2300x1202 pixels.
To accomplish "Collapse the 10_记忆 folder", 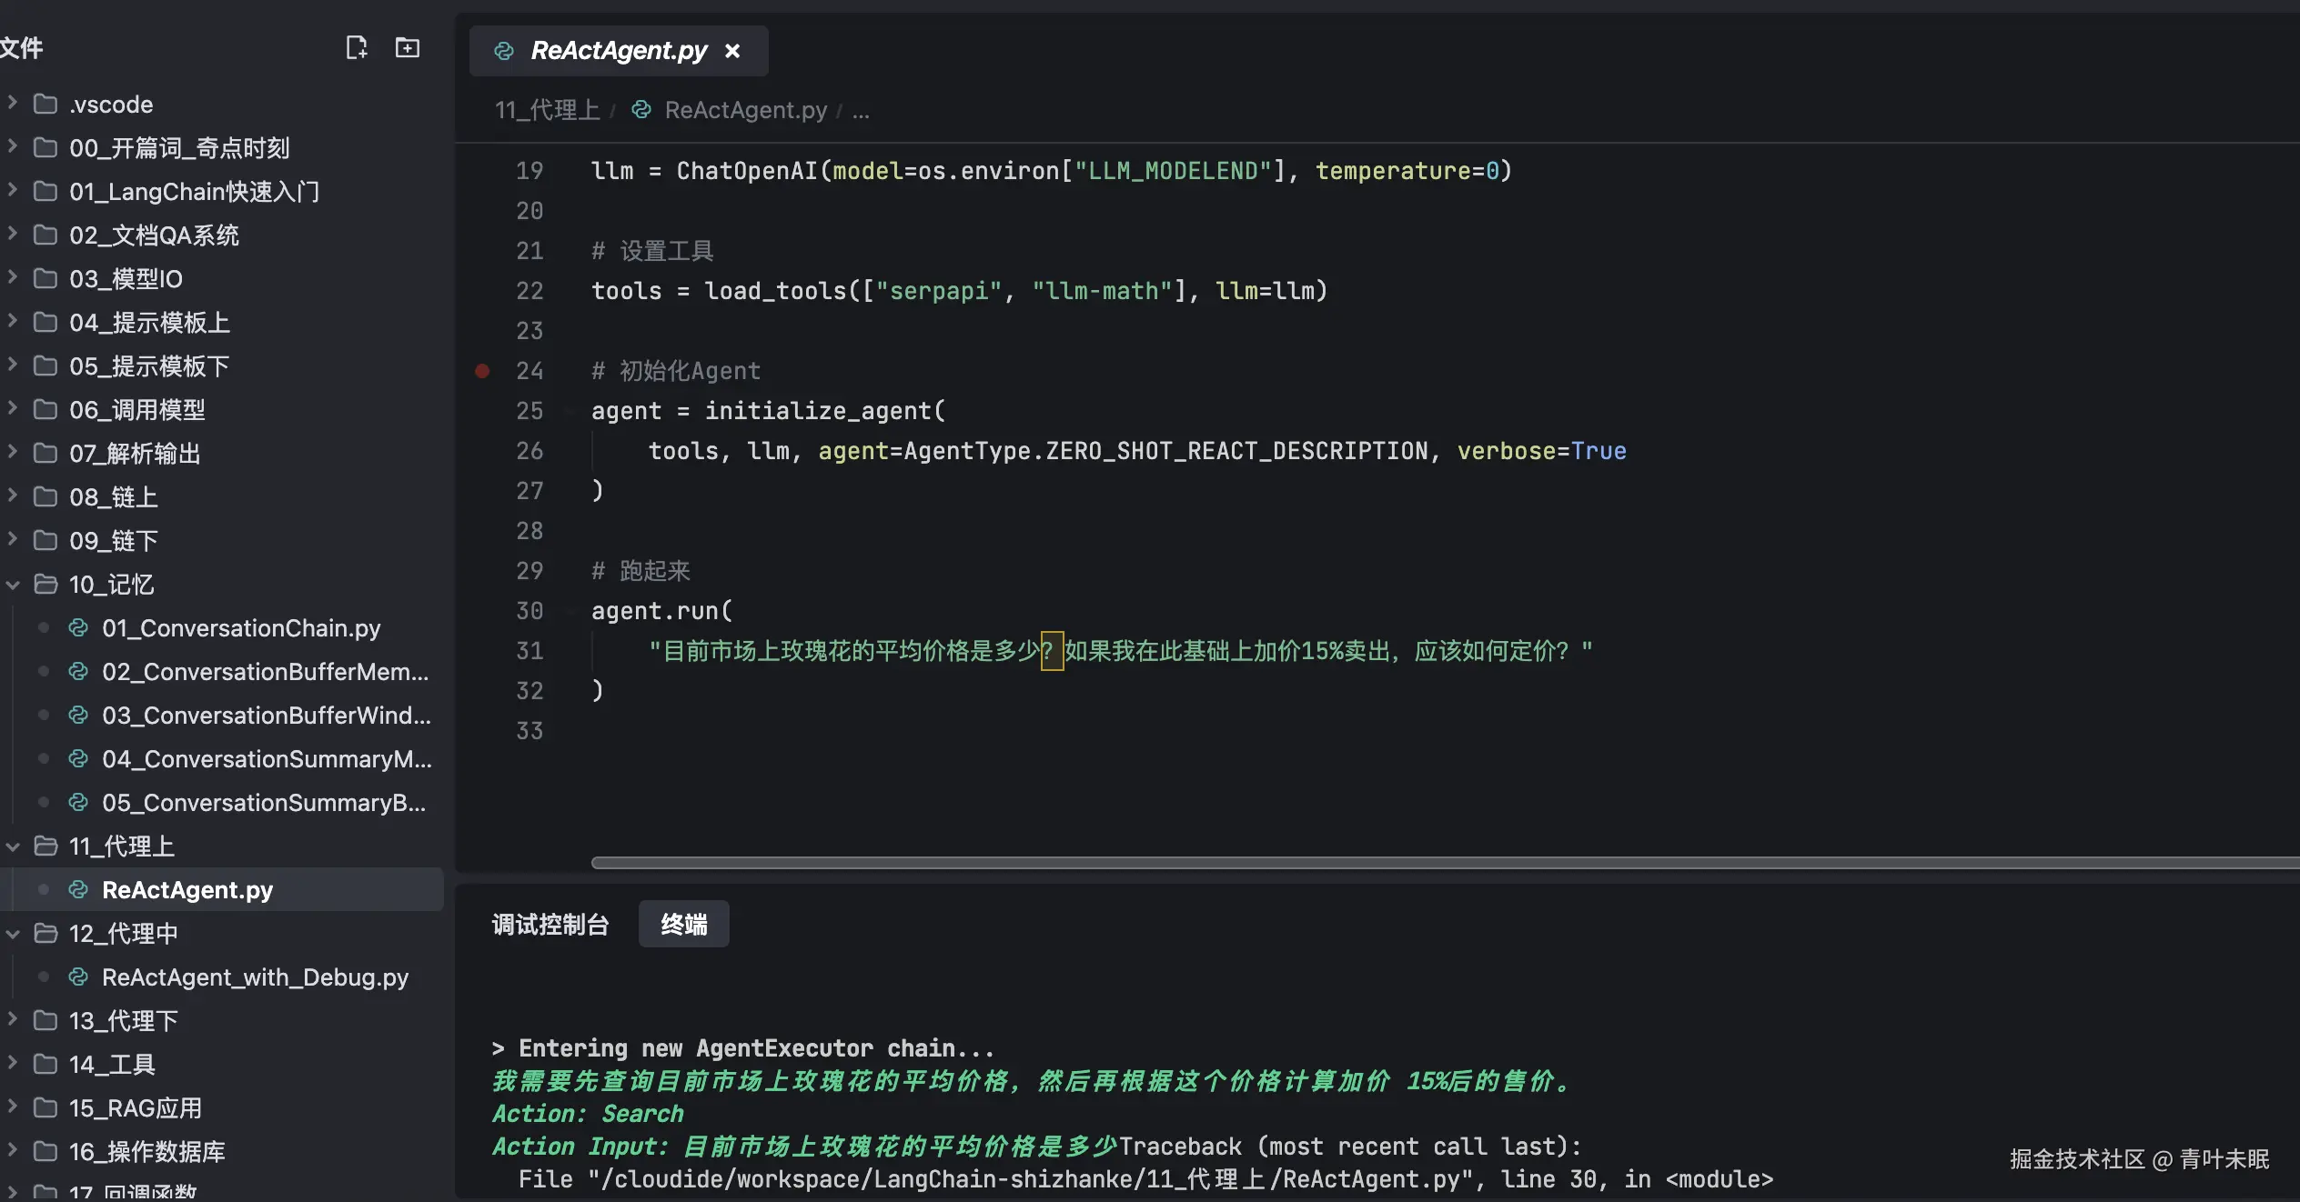I will point(12,585).
